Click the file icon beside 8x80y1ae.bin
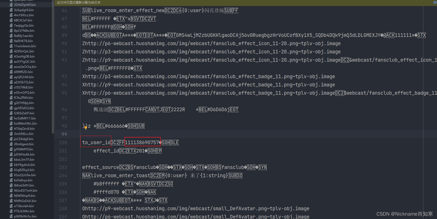The height and width of the screenshot is (219, 437). point(11,36)
